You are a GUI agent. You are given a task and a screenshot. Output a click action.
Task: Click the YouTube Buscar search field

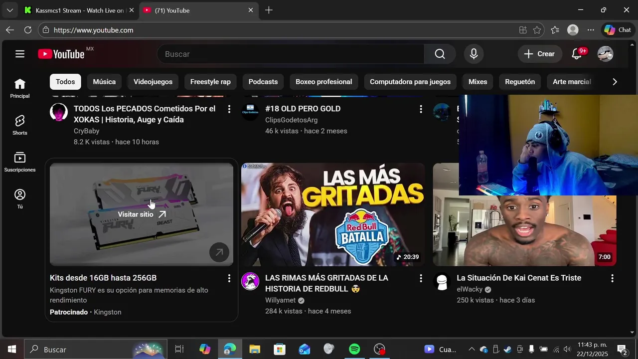tap(291, 54)
